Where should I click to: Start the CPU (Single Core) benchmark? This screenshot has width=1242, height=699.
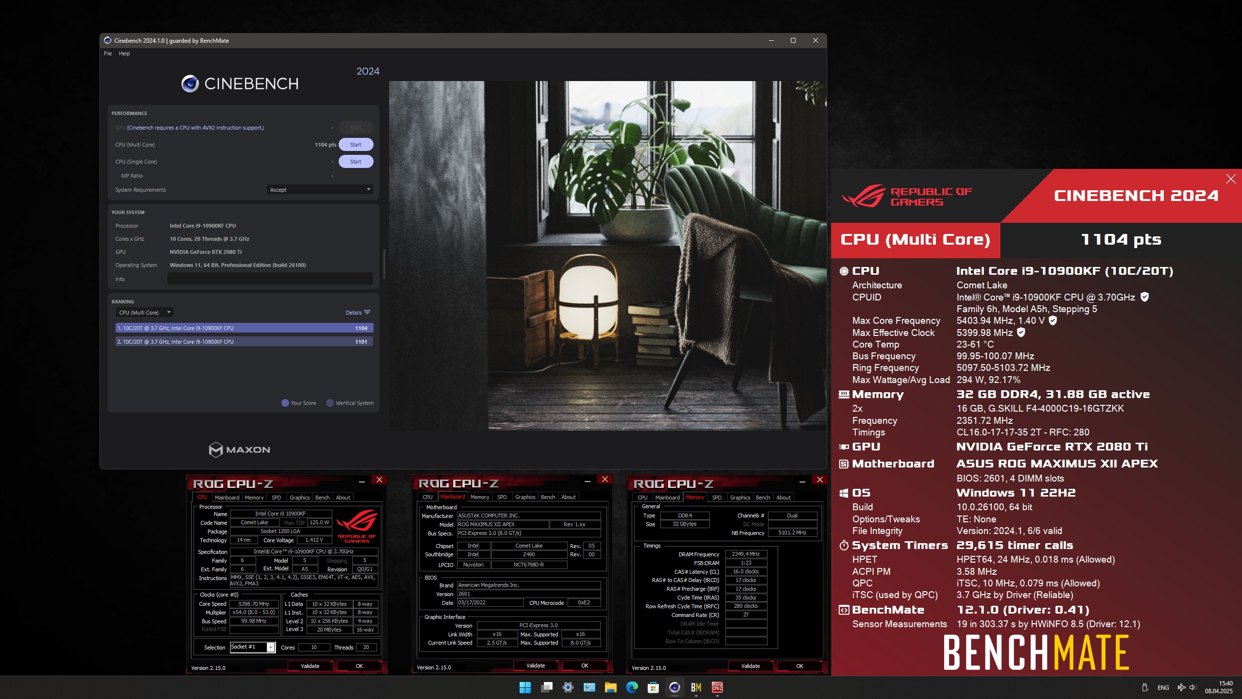pos(356,162)
